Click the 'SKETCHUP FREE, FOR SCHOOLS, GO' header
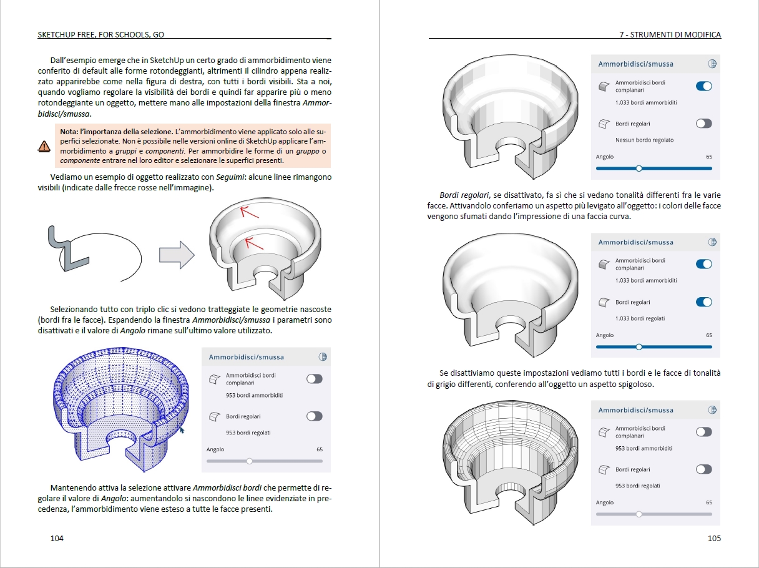The height and width of the screenshot is (568, 759). click(x=100, y=35)
